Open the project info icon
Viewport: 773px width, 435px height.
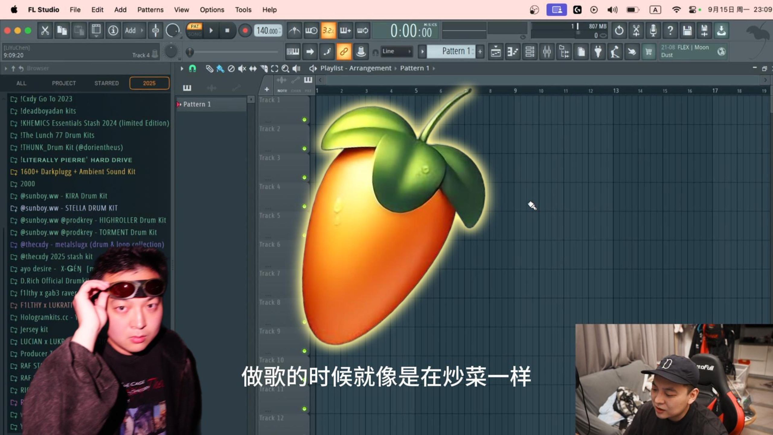(x=113, y=30)
